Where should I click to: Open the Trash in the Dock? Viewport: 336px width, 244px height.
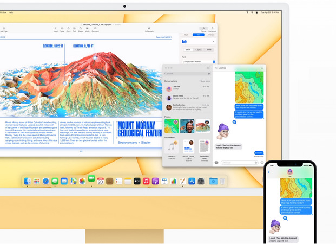coord(222,181)
